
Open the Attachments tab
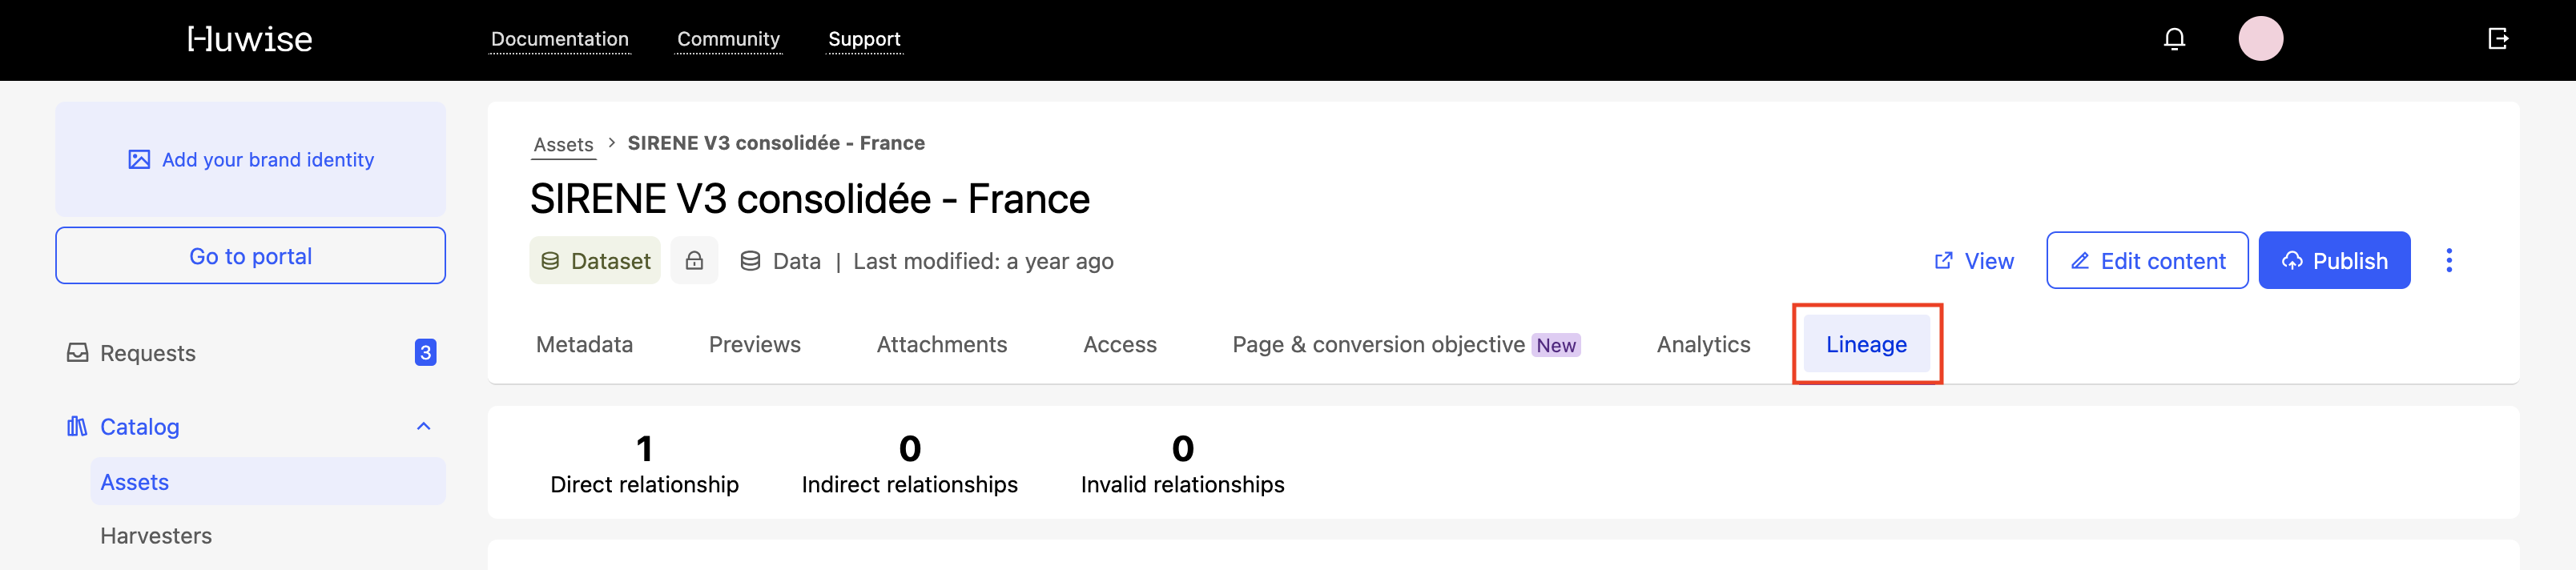tap(941, 345)
